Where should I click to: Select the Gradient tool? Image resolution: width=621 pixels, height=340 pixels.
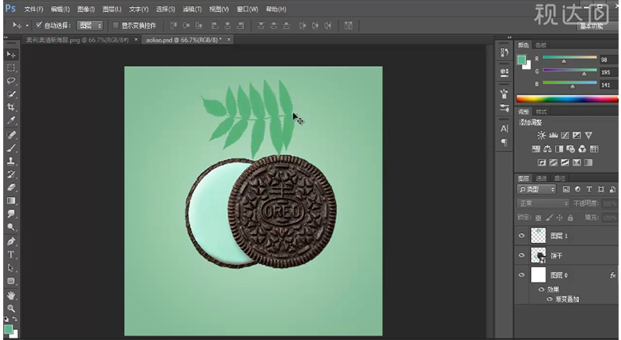click(11, 200)
